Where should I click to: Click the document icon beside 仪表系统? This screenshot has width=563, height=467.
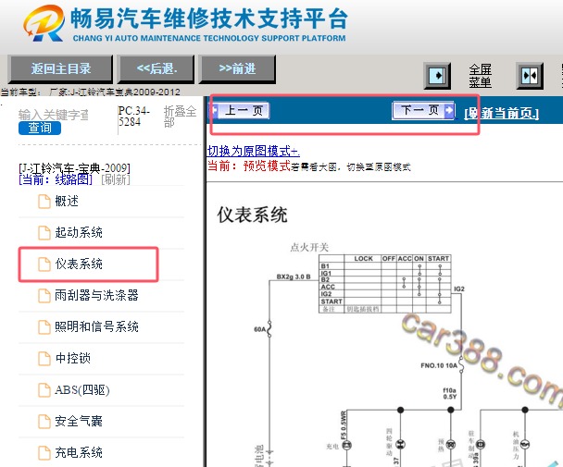44,264
